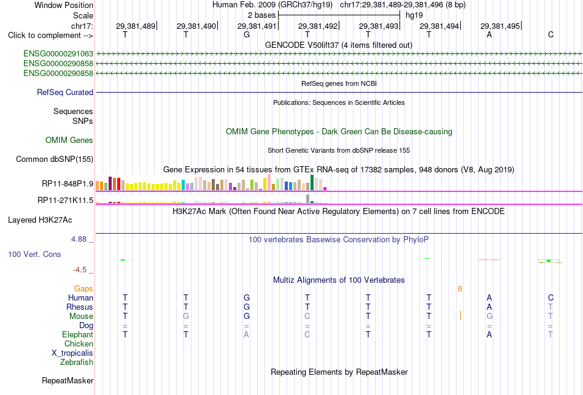The image size is (583, 395).
Task: Select the RP11-848P1.9 GTEx label
Action: 68,183
